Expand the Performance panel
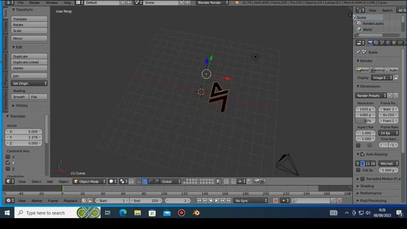The image size is (407, 229). point(369,193)
